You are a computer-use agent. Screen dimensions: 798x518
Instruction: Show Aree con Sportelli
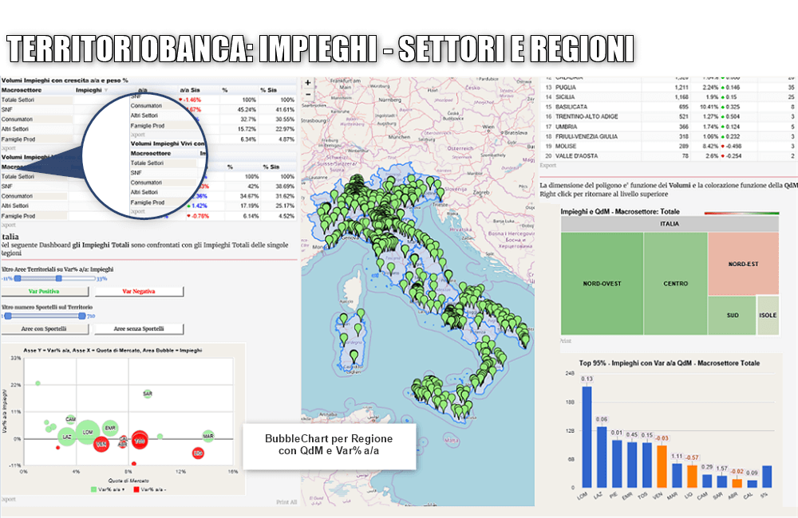(x=44, y=329)
